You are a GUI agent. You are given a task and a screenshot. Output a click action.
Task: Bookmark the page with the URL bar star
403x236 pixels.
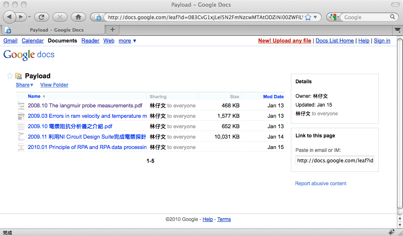click(308, 17)
